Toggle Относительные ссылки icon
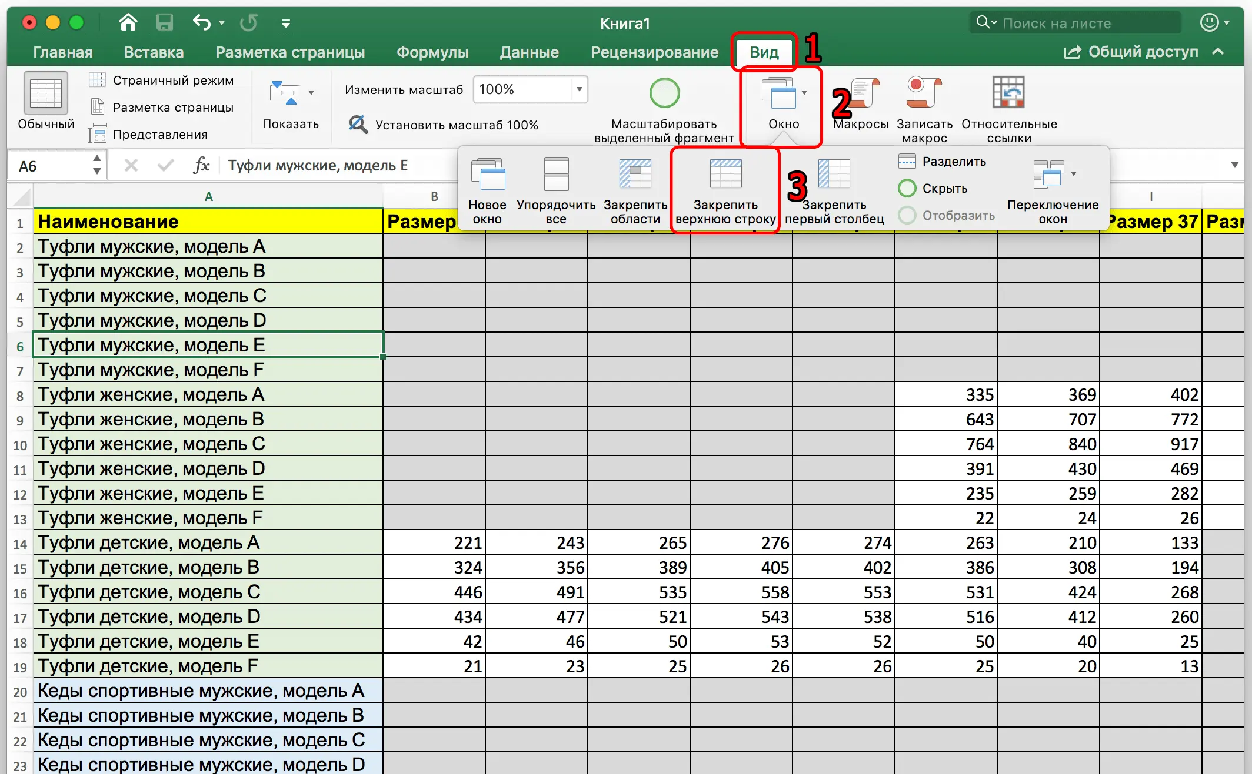1252x774 pixels. tap(1008, 92)
